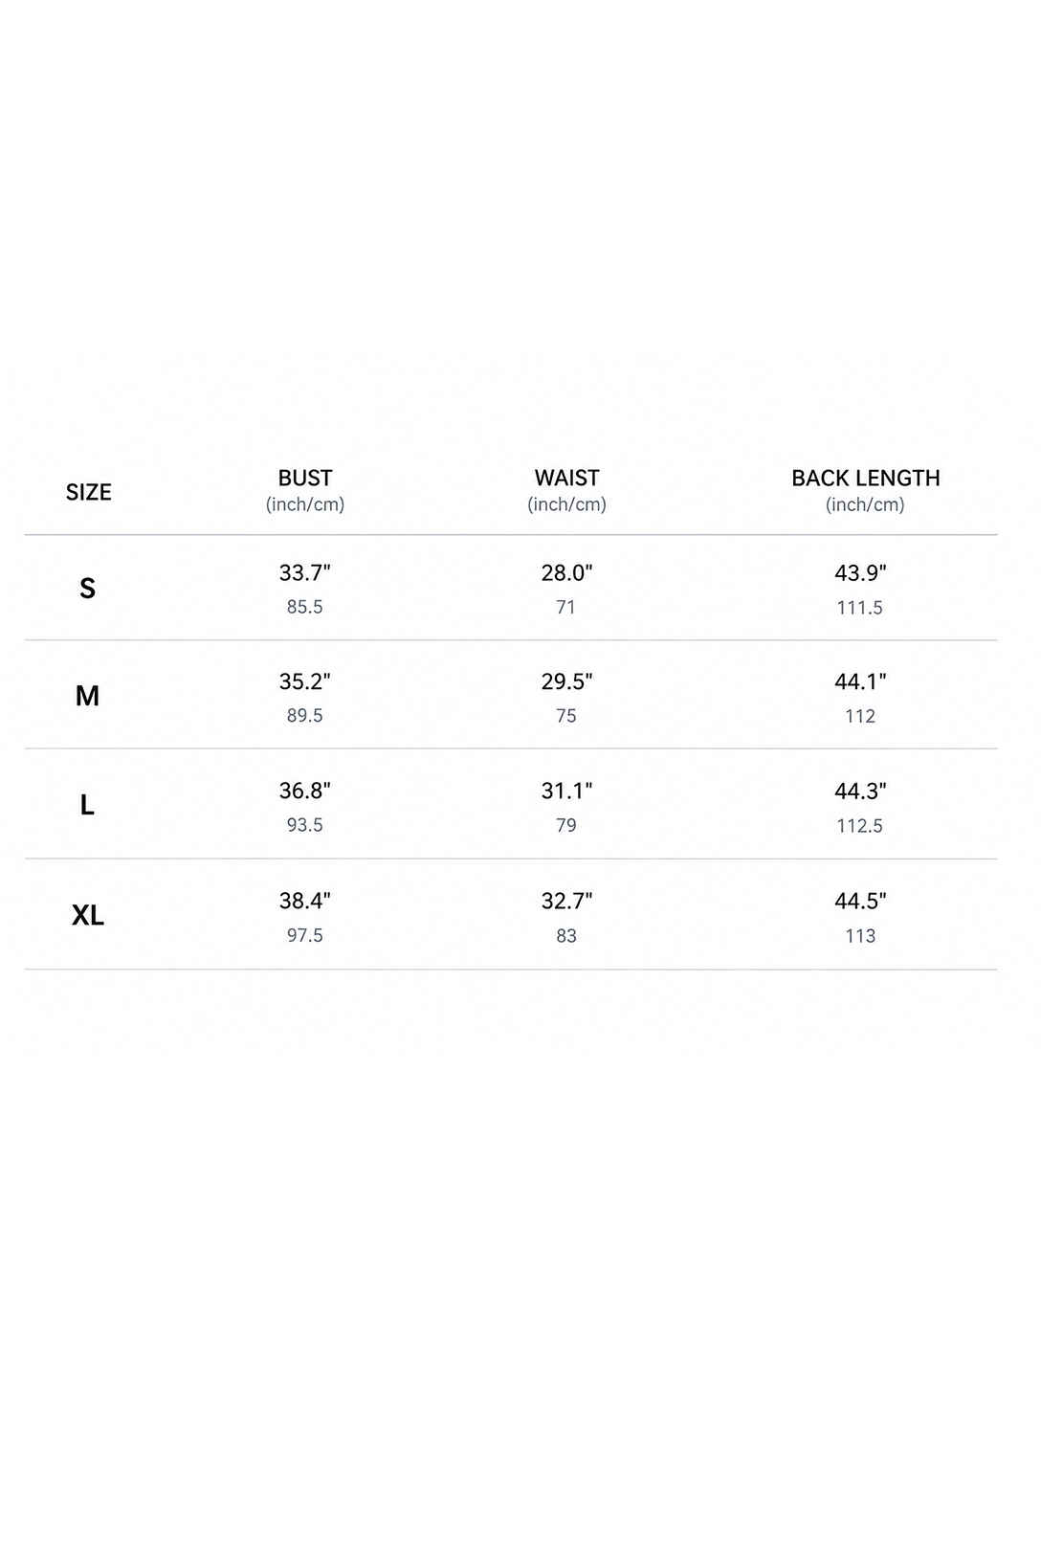The height and width of the screenshot is (1562, 1041).
Task: Click the SIZE column header
Action: point(88,492)
